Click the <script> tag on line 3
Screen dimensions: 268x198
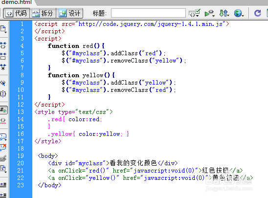pyautogui.click(x=48, y=39)
